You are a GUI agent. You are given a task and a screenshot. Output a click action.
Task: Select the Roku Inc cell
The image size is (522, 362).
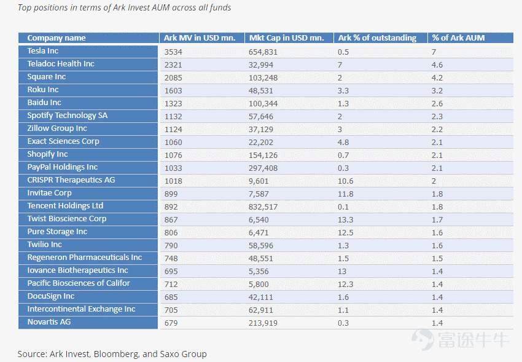pos(88,90)
